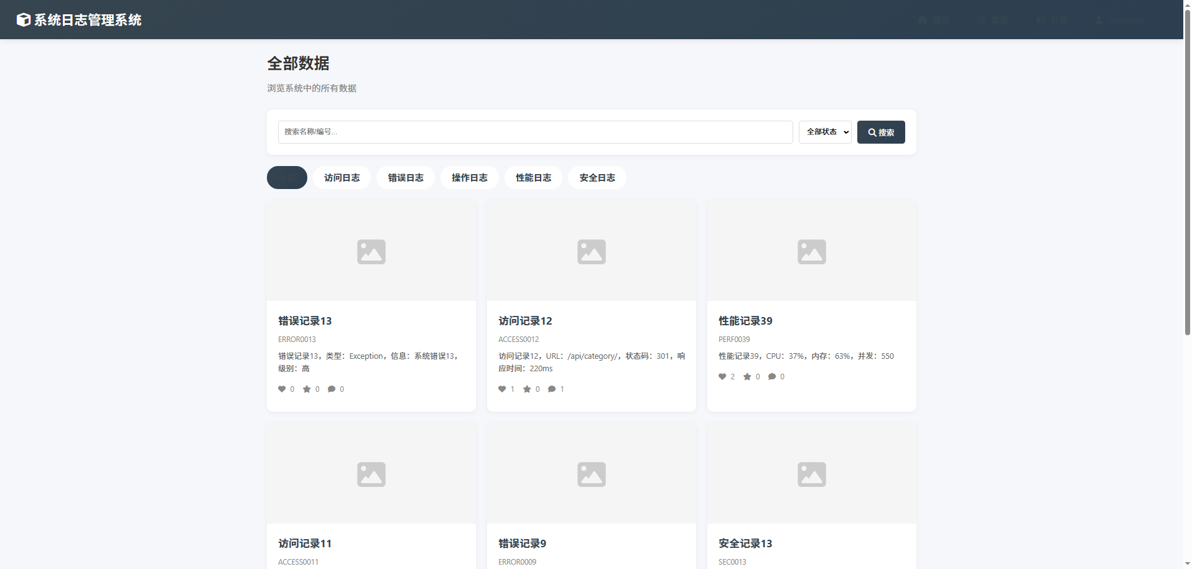Open the 公告 announcements nav item
This screenshot has height=569, width=1192.
tap(1052, 20)
